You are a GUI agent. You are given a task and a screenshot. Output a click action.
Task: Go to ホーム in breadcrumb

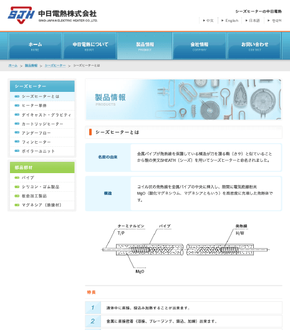click(x=13, y=66)
